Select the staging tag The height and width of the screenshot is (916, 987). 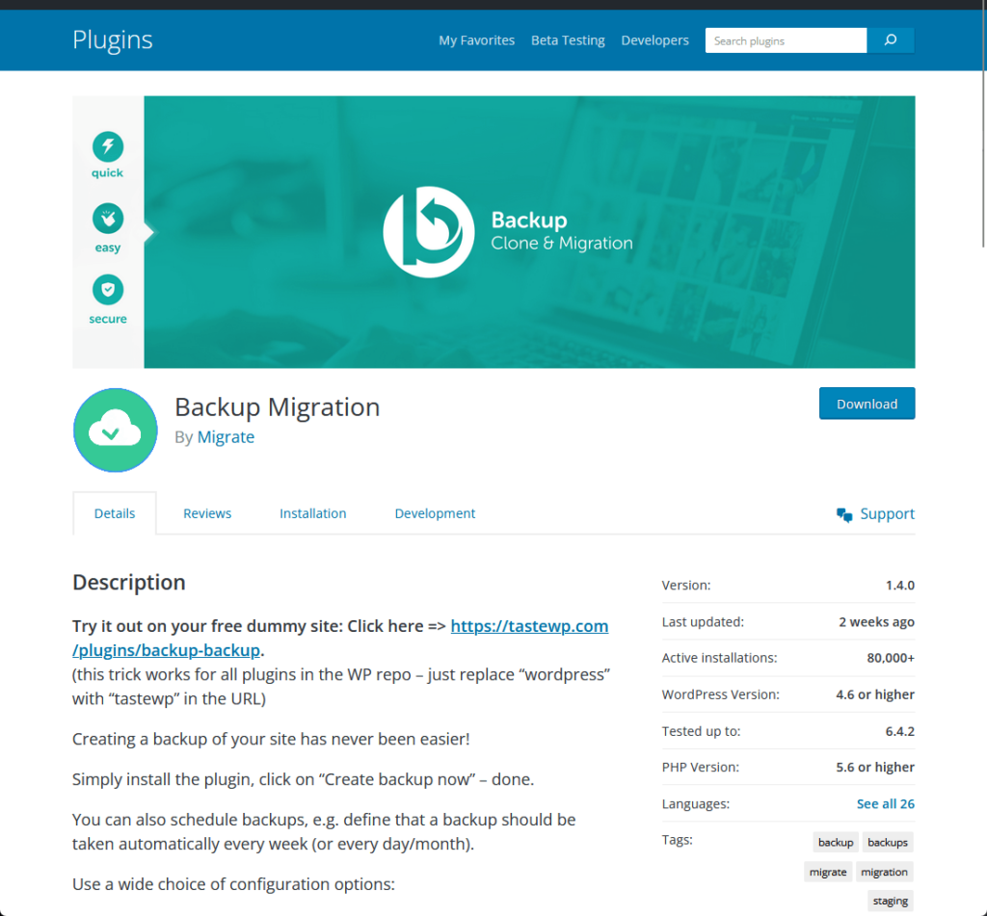[x=890, y=901]
